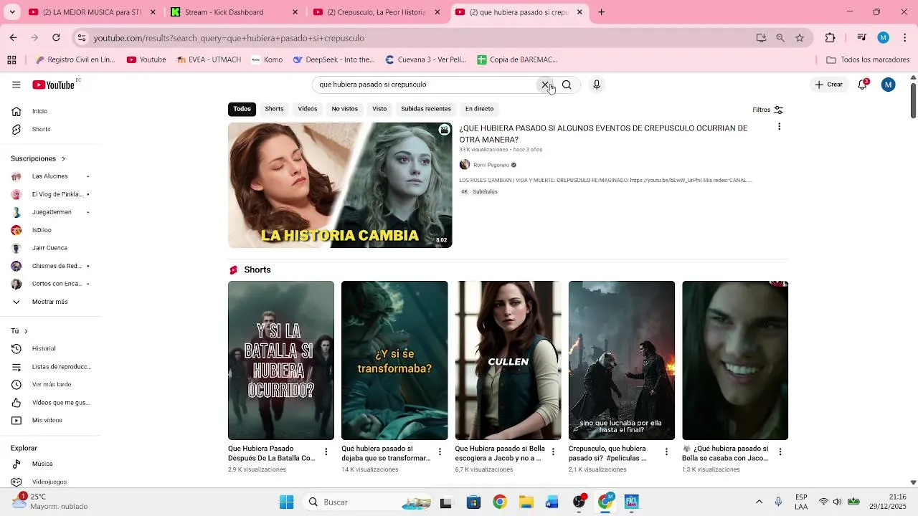Switch to the LA MEJOR MUSICA tab

(x=91, y=12)
